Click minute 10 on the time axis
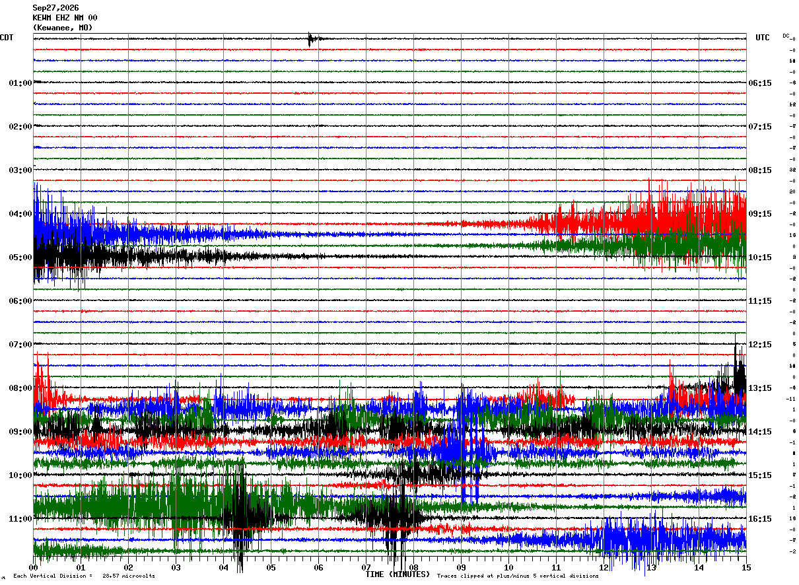Screen dimensions: 799x585 (508, 567)
